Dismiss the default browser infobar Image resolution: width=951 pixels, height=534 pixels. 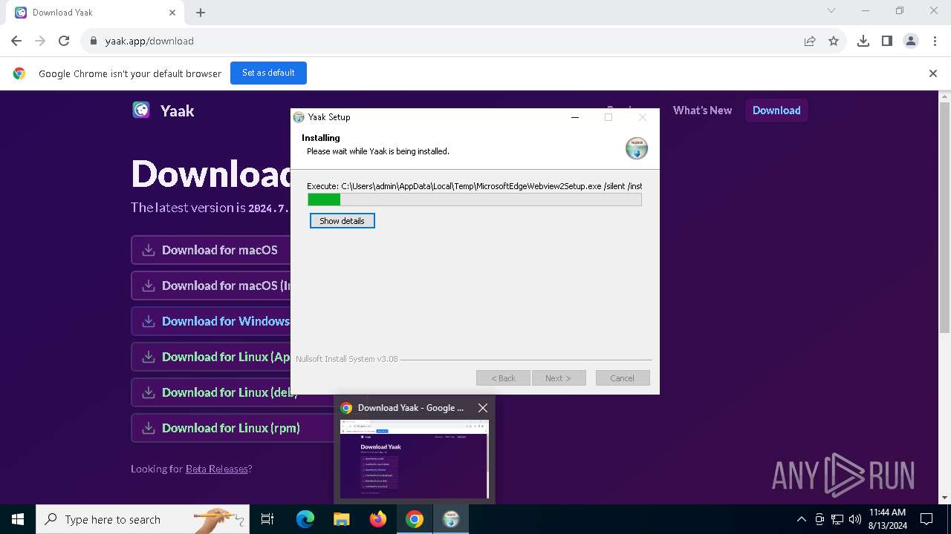click(x=933, y=73)
